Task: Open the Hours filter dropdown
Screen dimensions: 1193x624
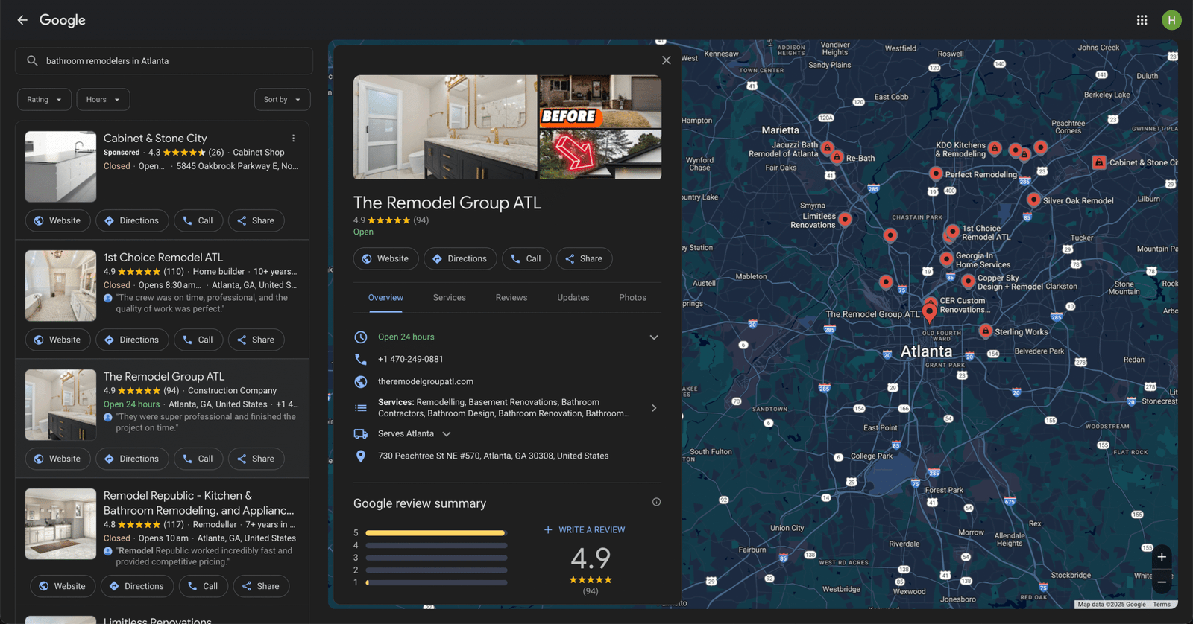Action: [103, 100]
